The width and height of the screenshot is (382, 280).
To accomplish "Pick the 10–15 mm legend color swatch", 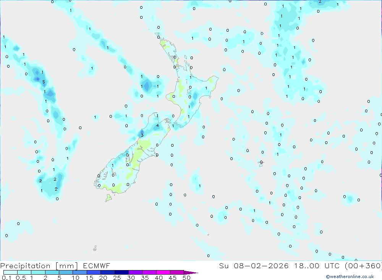I will click(x=80, y=272).
